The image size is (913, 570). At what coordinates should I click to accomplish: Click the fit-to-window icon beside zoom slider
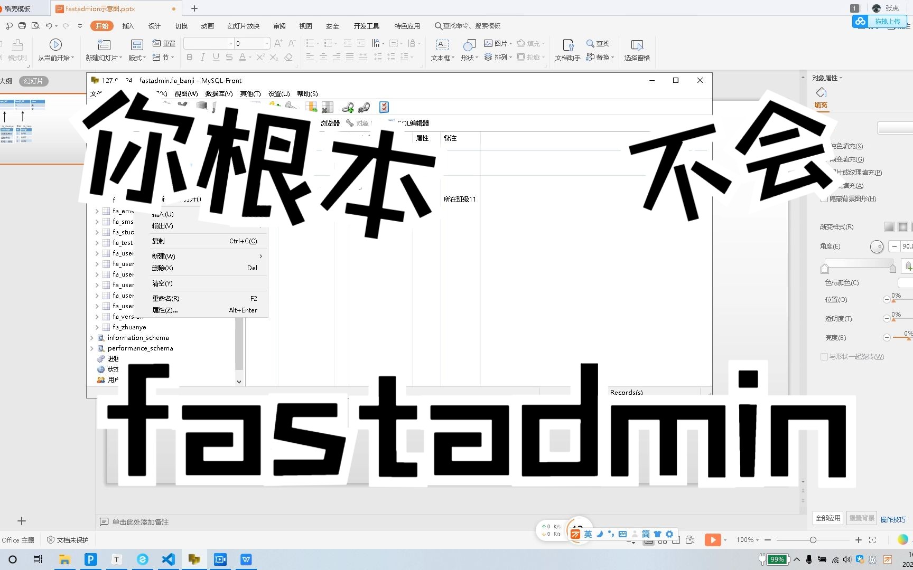pyautogui.click(x=872, y=540)
